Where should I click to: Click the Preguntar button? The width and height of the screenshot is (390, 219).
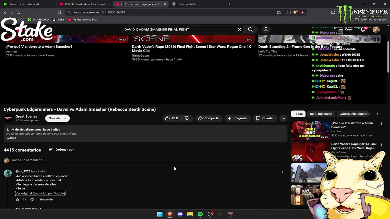[238, 118]
